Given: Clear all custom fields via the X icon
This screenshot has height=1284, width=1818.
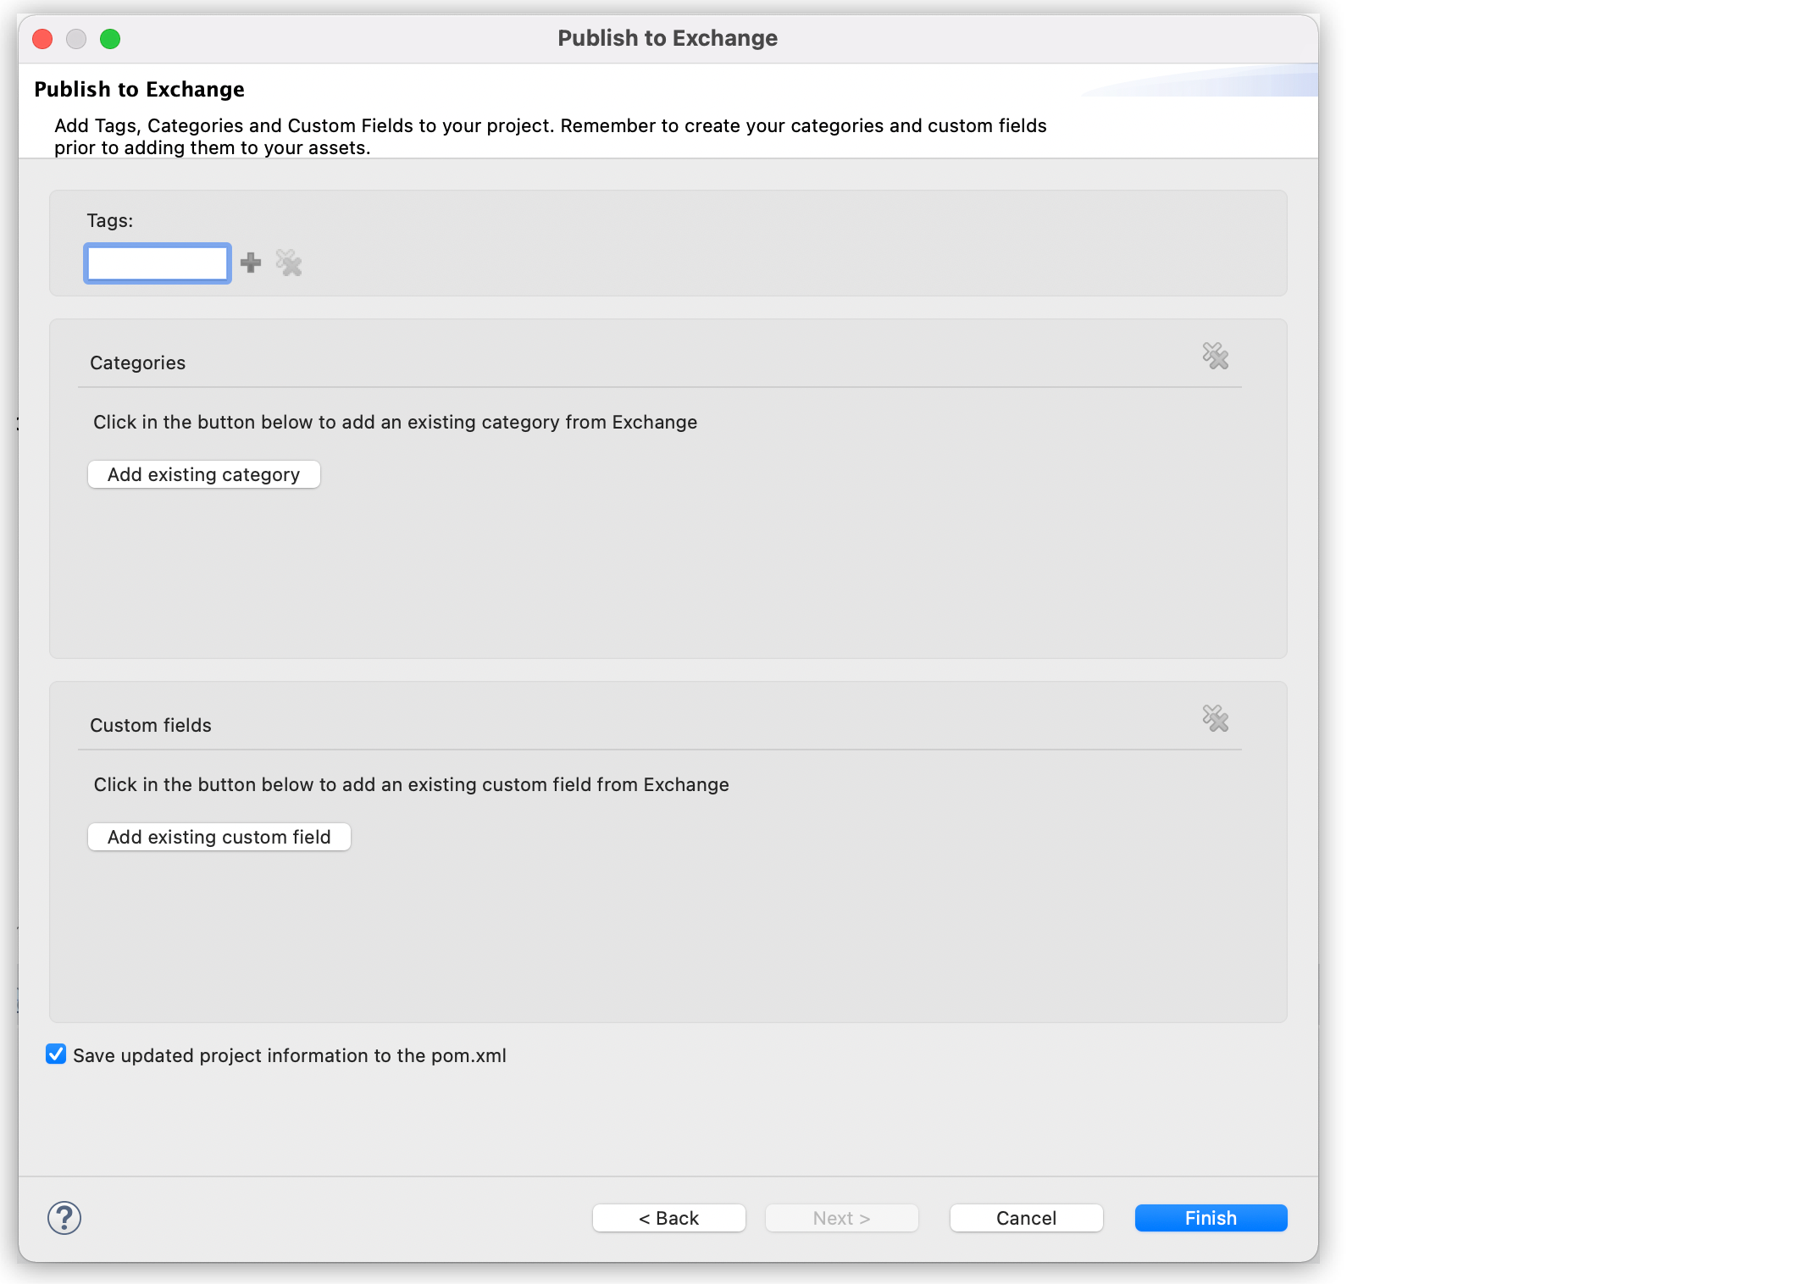Looking at the screenshot, I should (1217, 720).
